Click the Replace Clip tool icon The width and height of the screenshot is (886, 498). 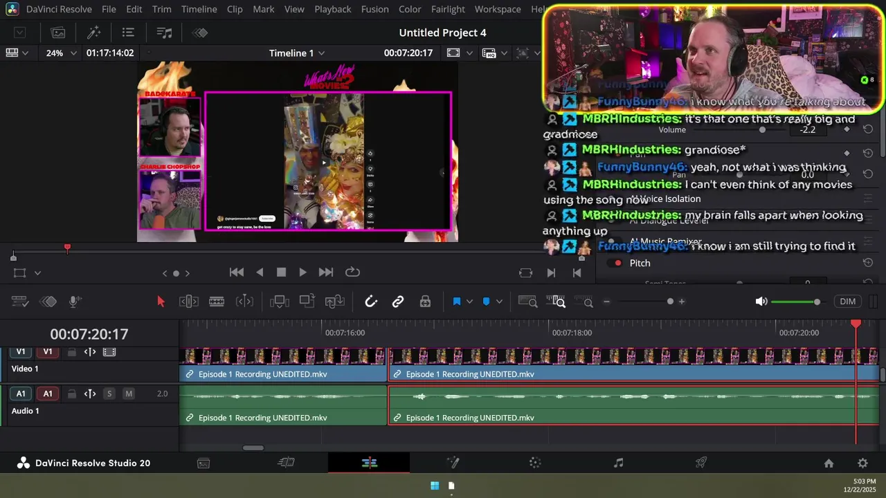point(335,302)
